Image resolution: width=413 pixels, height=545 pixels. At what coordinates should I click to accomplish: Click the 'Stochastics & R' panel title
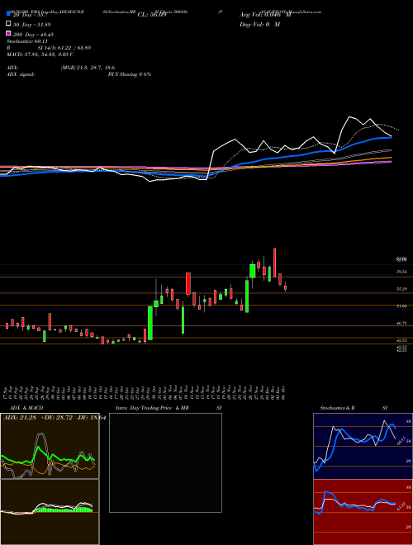coord(338,408)
